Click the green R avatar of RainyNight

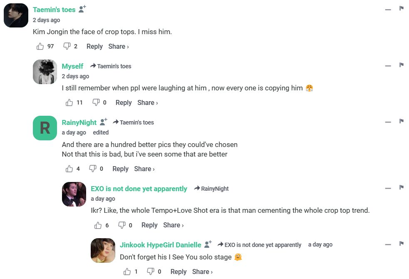click(45, 128)
